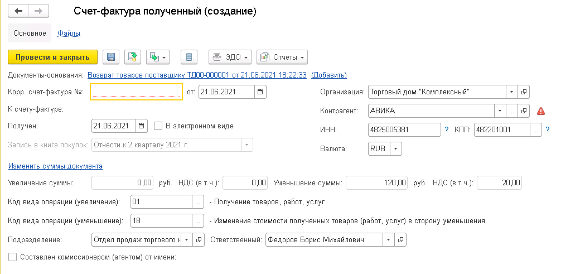Click ellipsis button in Контрагент field
585x274 pixels.
[512, 111]
